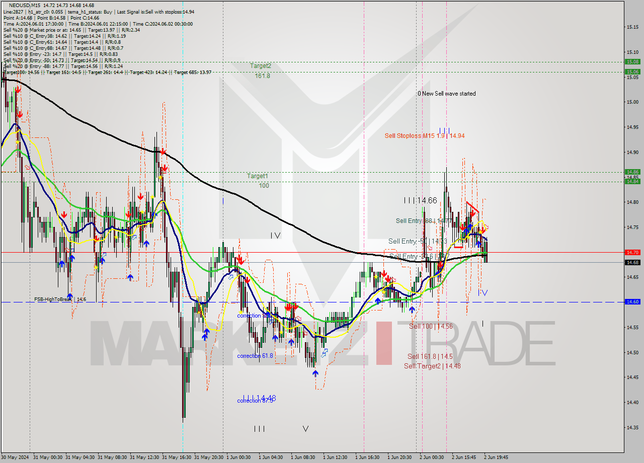This screenshot has width=644, height=463.
Task: Click the NEOUSD,M15 symbol title text
Action: pyautogui.click(x=26, y=5)
